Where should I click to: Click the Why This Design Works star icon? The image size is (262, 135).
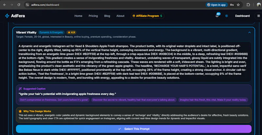[x=20, y=111]
